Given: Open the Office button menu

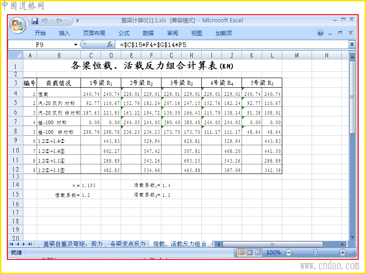Looking at the screenshot, I should coord(17,25).
